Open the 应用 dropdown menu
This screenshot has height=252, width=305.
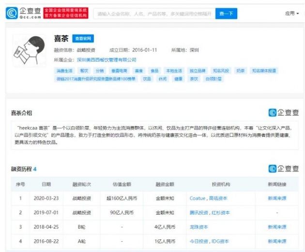point(292,14)
